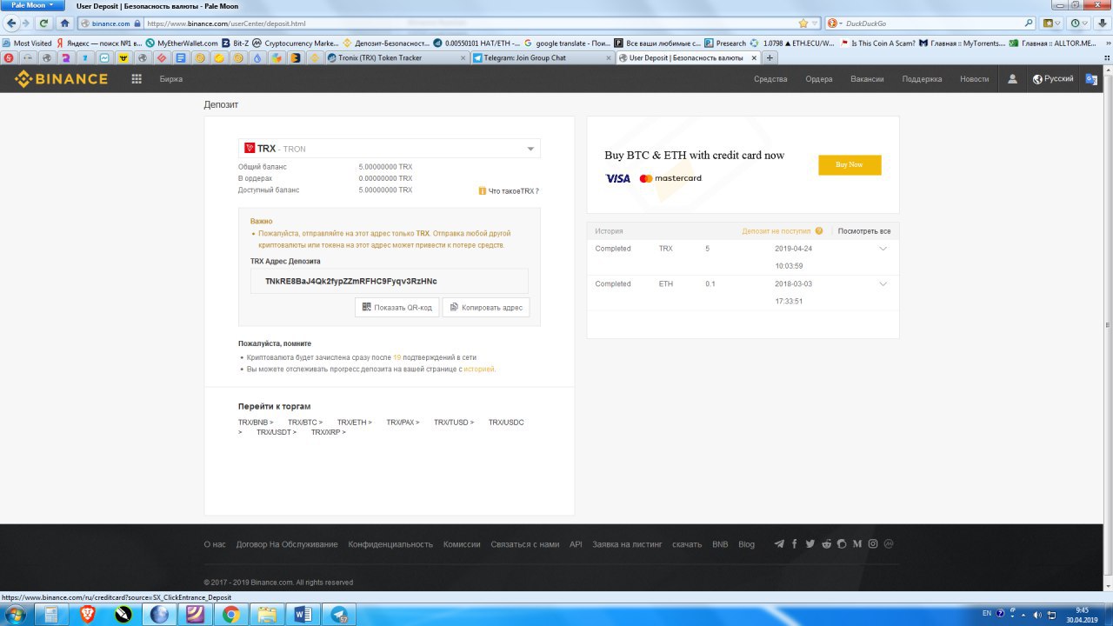
Task: Open Binance Telegram footer icon
Action: pos(779,544)
